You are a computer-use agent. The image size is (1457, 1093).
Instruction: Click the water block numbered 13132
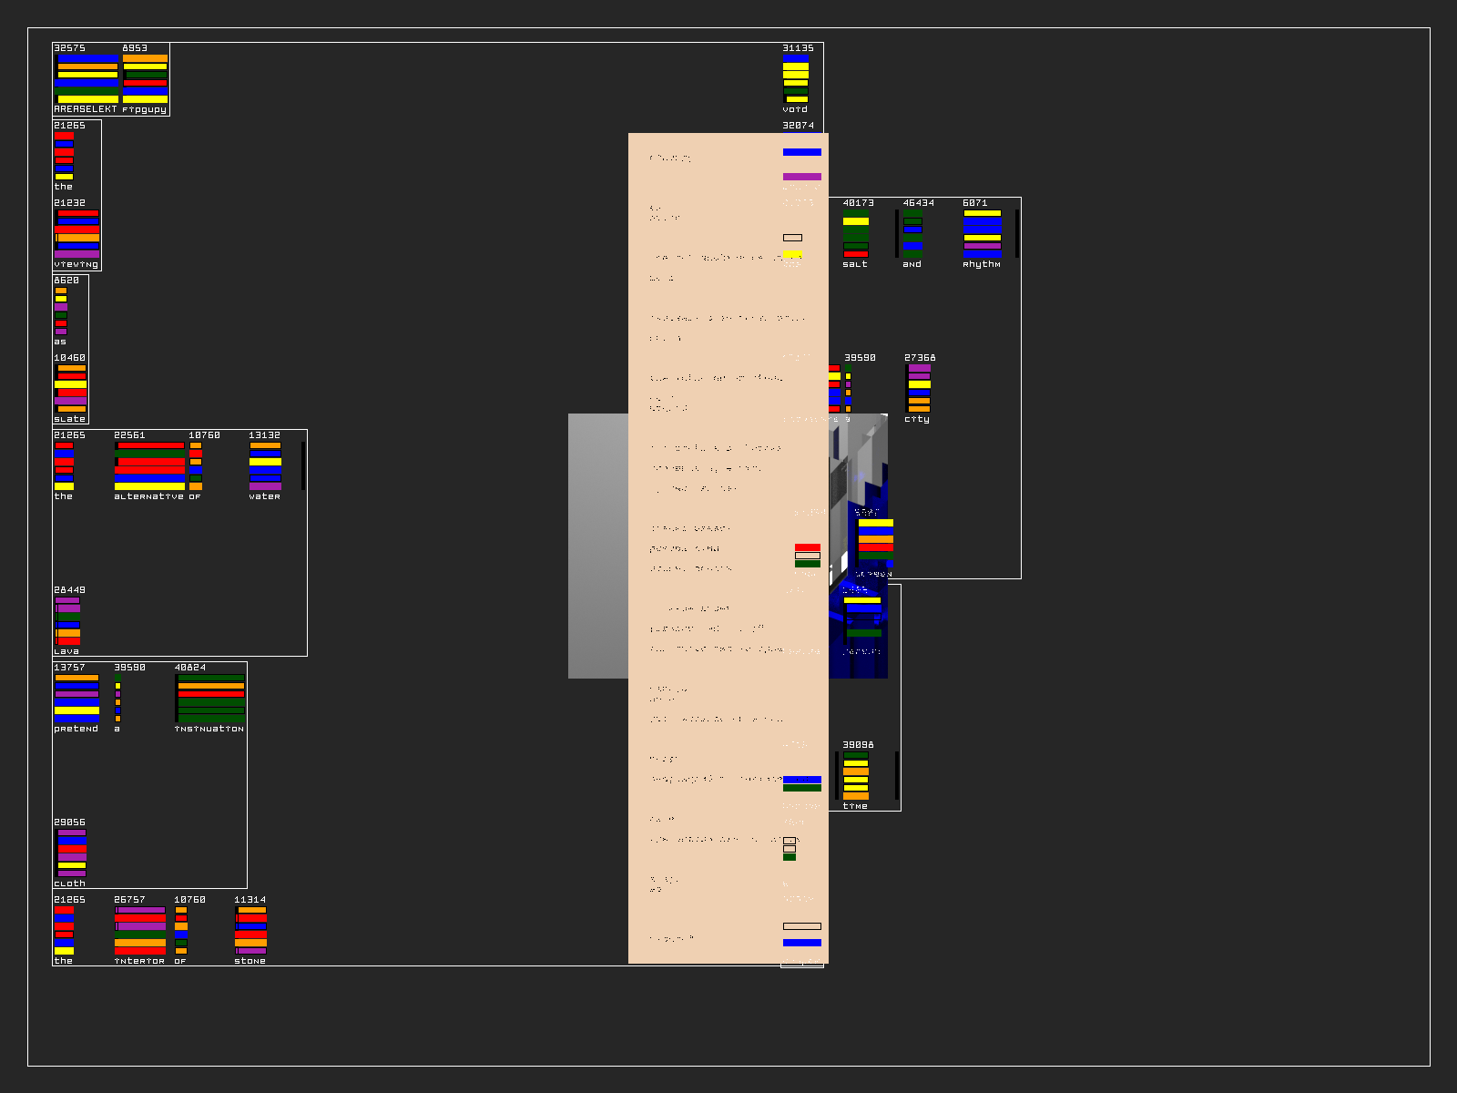(x=265, y=466)
